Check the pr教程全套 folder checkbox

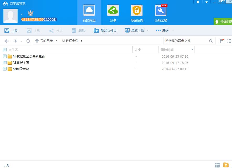pyautogui.click(x=4, y=69)
